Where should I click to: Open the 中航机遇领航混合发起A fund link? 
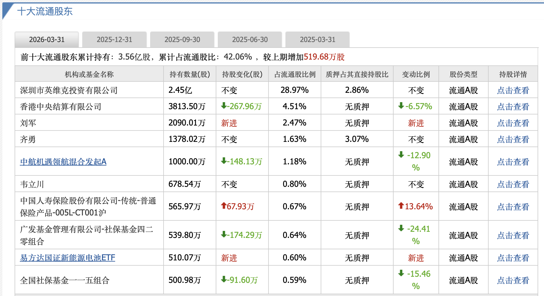click(63, 162)
